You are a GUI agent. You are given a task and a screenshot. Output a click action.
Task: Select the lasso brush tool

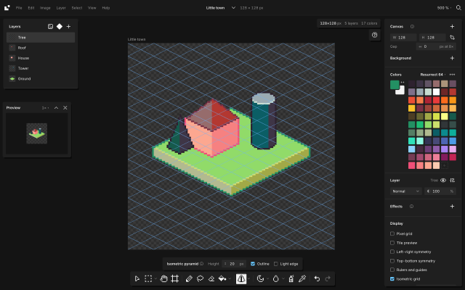click(x=201, y=278)
